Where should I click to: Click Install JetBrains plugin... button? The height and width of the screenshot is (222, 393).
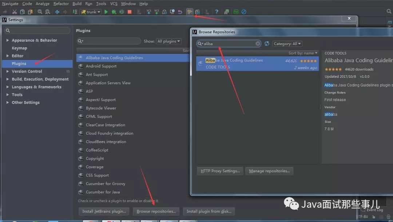pyautogui.click(x=104, y=211)
